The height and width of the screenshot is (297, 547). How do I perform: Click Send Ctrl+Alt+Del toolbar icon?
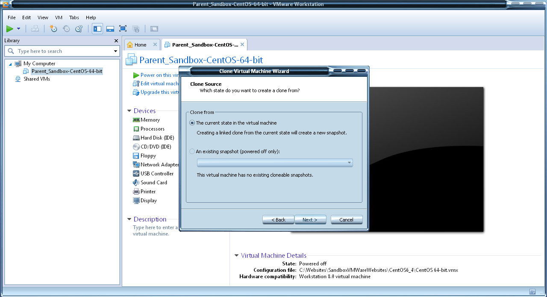tap(35, 29)
